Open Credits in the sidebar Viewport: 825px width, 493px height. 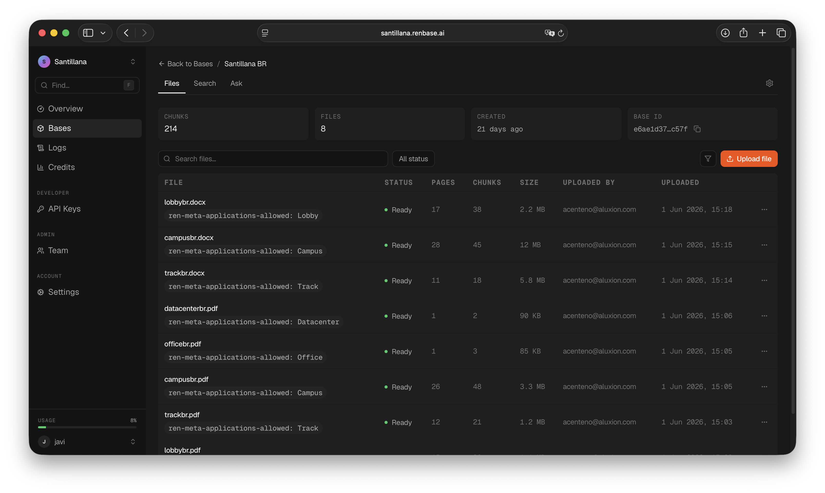[x=87, y=167]
